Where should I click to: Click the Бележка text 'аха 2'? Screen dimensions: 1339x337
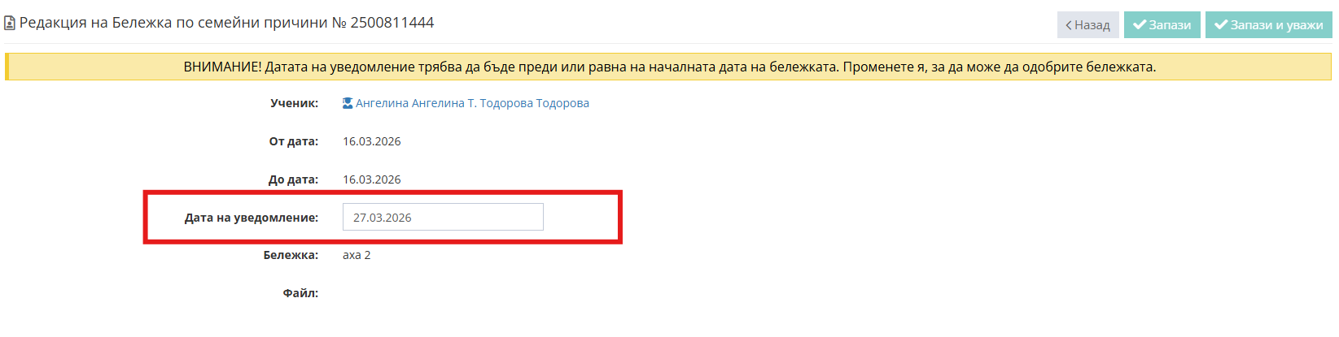click(357, 255)
